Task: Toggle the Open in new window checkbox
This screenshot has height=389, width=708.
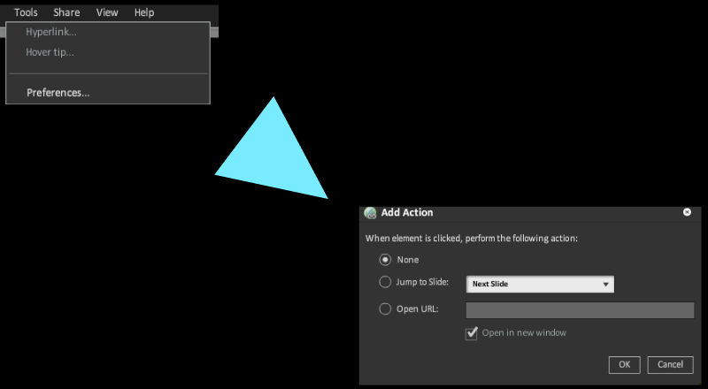Action: tap(472, 333)
